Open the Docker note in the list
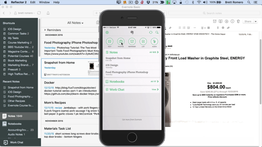 pos(70,88)
